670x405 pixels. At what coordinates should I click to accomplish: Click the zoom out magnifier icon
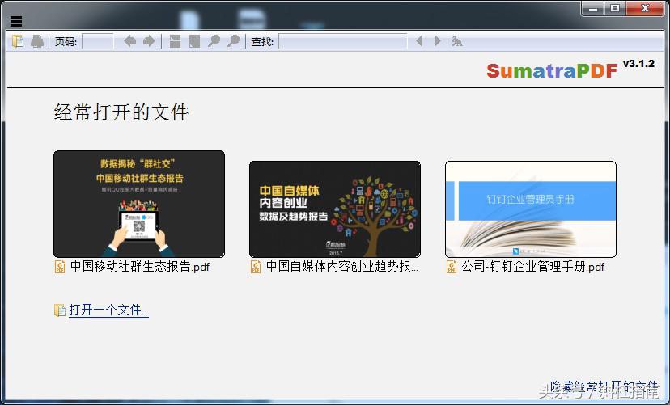[214, 41]
